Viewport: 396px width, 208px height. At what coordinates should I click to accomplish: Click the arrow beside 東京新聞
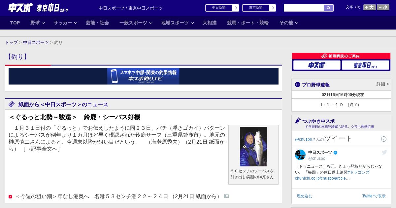[273, 8]
